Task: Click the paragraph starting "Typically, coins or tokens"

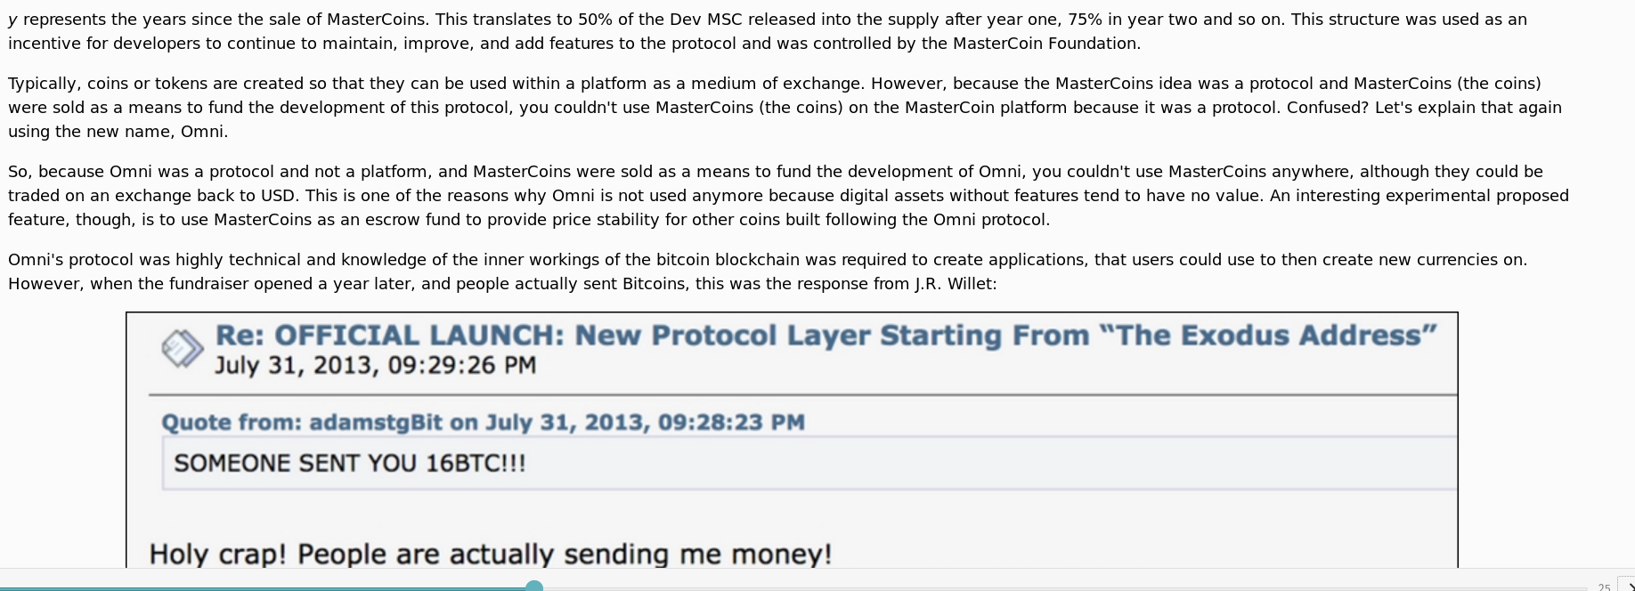Action: (784, 107)
